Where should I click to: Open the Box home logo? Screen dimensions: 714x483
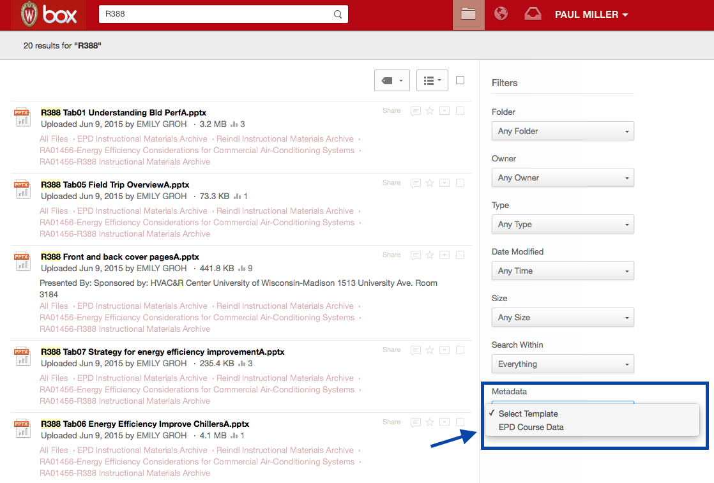click(49, 15)
